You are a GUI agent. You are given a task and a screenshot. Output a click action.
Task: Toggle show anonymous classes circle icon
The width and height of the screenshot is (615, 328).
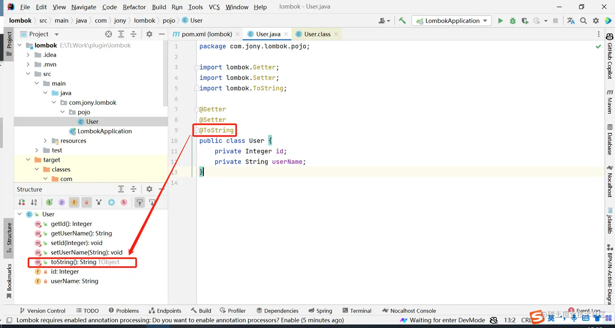[111, 202]
